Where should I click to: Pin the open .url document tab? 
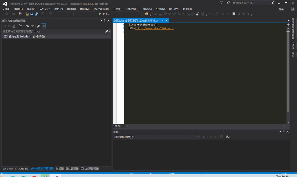pos(162,21)
